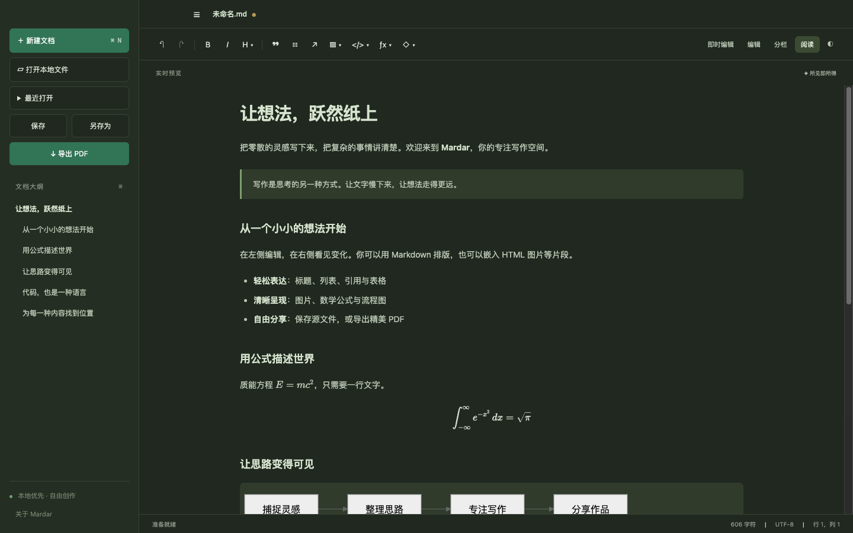Viewport: 853px width, 533px height.
Task: Click the 另存为 button
Action: 100,126
